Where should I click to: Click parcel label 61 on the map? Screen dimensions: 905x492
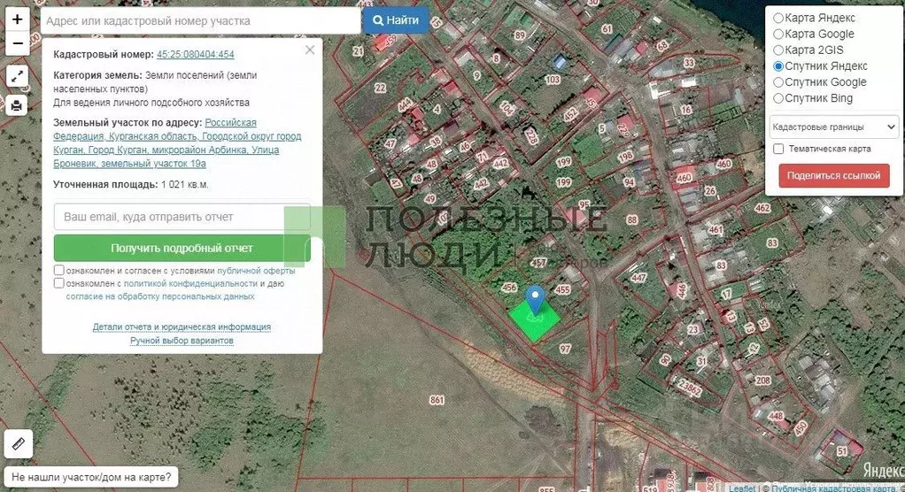pyautogui.click(x=607, y=29)
